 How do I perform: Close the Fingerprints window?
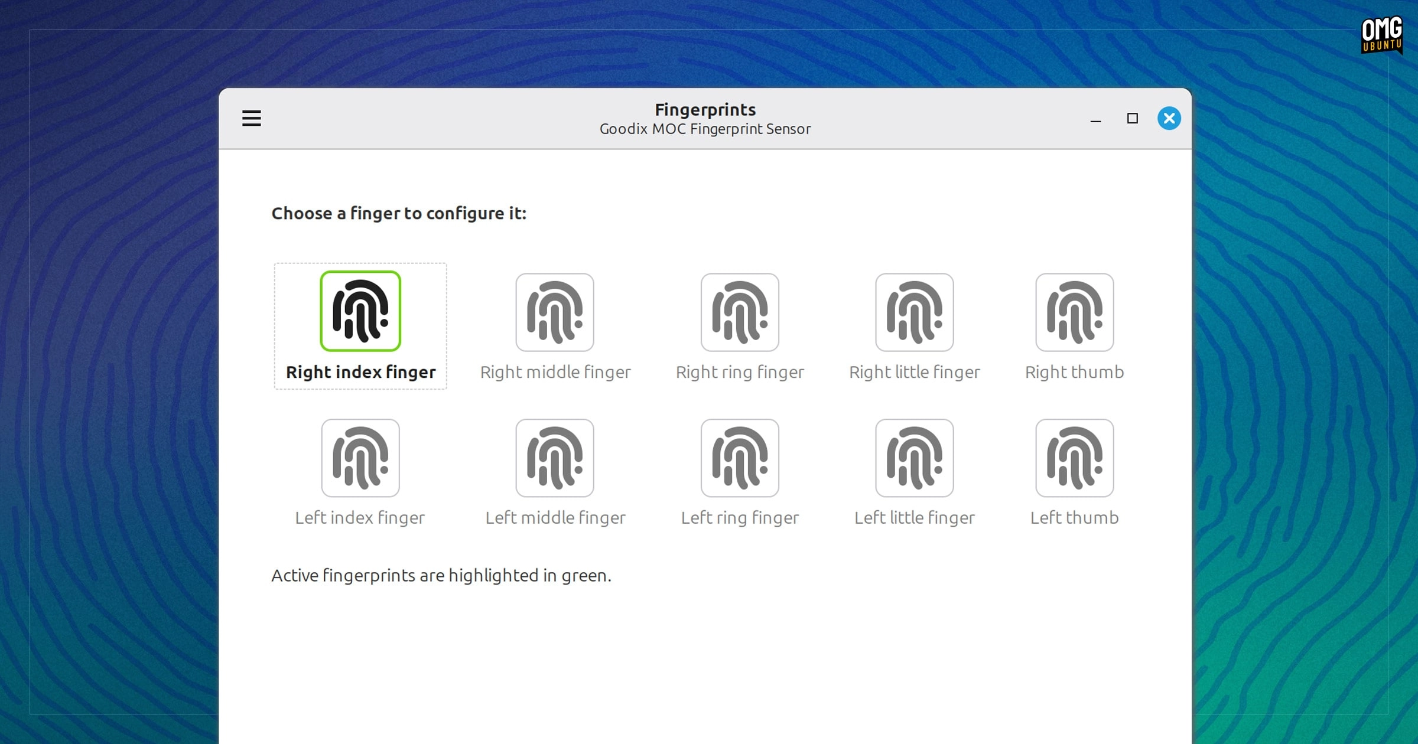coord(1169,118)
